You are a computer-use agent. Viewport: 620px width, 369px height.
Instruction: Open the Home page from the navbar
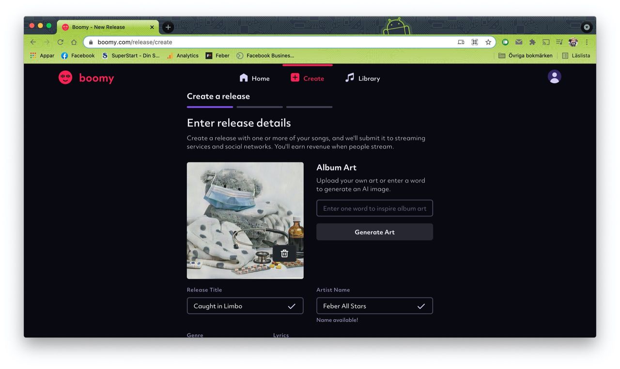coord(254,78)
